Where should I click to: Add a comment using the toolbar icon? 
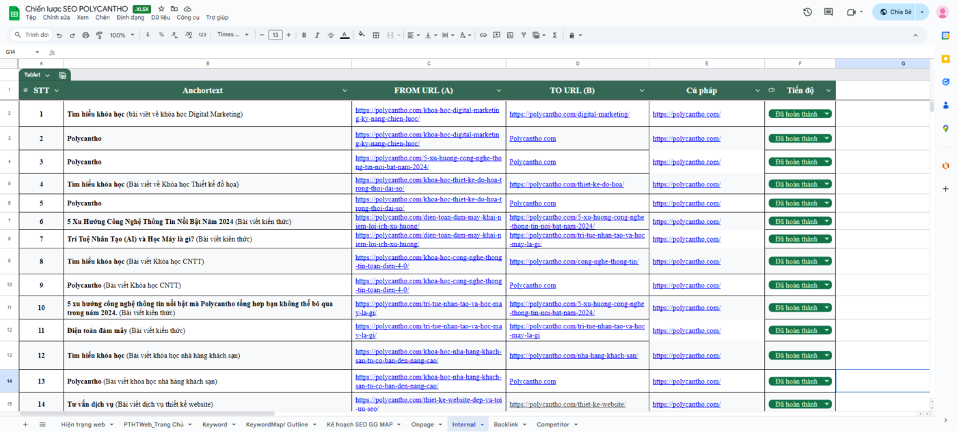click(x=497, y=35)
